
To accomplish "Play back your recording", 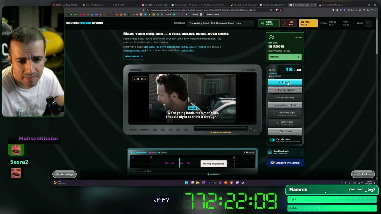I will 285,97.
